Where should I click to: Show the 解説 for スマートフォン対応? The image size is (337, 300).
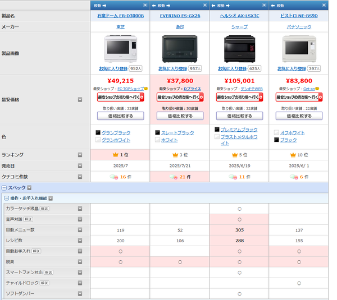tap(48, 273)
